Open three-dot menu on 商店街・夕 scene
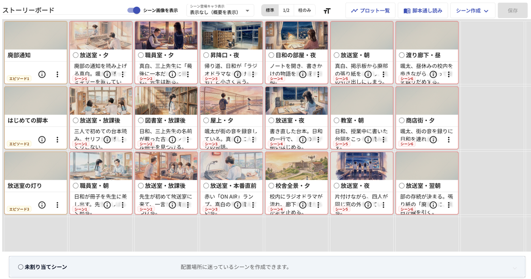Viewport: 531px width, 279px height. tap(449, 140)
